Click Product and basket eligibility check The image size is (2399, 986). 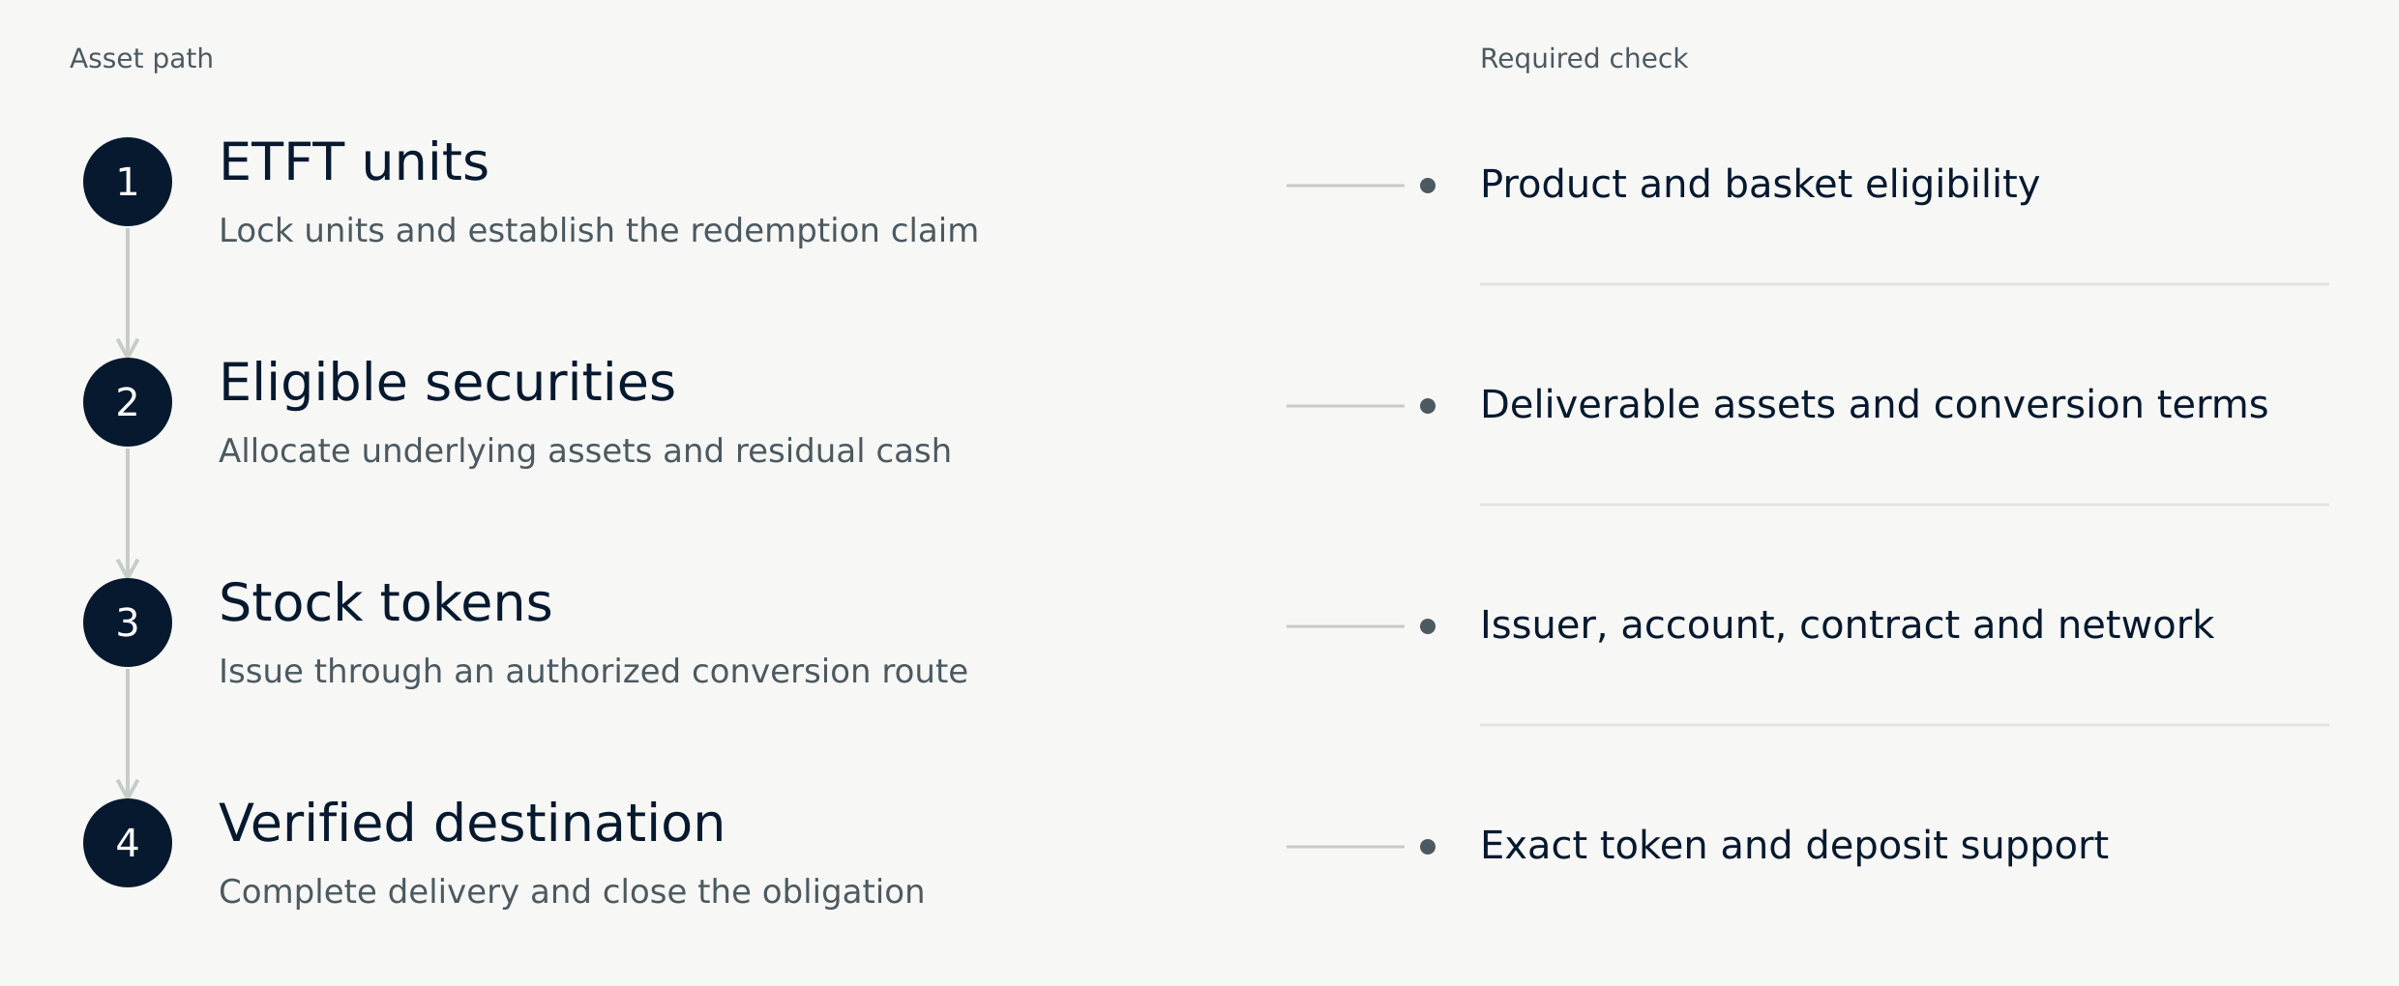[1760, 185]
